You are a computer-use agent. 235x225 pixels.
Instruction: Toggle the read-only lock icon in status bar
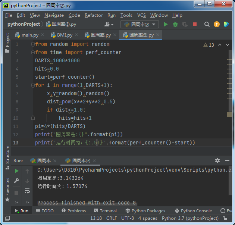coord(225,218)
